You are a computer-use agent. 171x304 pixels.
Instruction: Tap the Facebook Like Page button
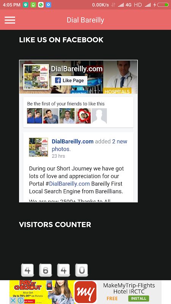(x=70, y=81)
